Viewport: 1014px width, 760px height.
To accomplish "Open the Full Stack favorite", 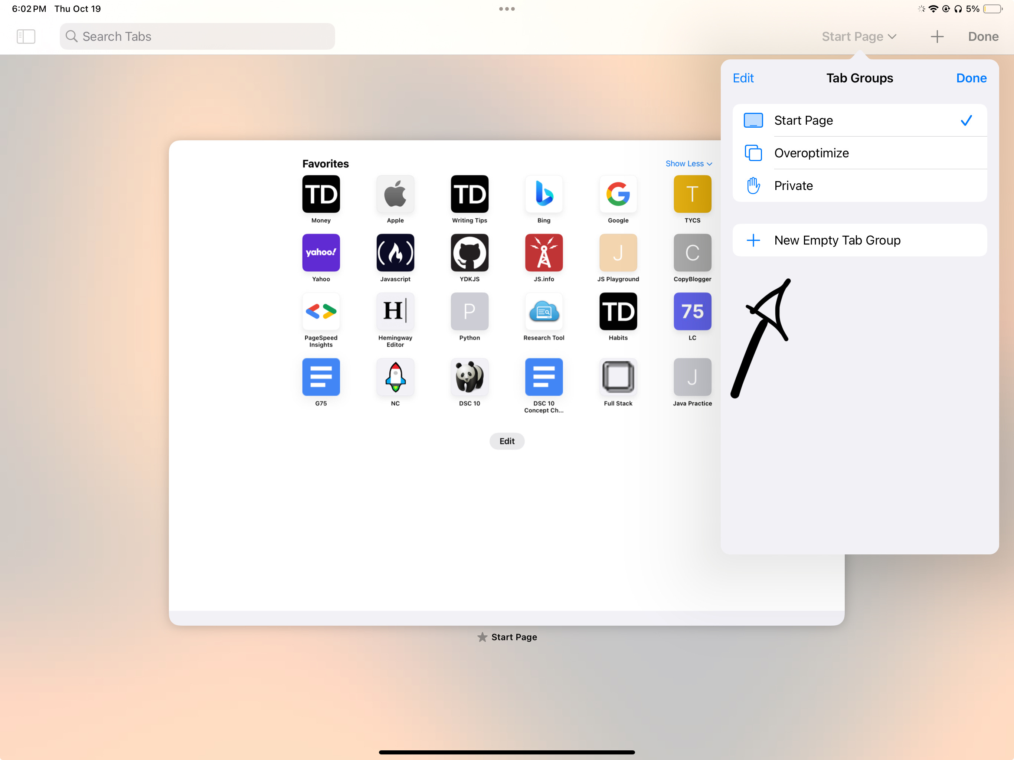I will pyautogui.click(x=618, y=377).
